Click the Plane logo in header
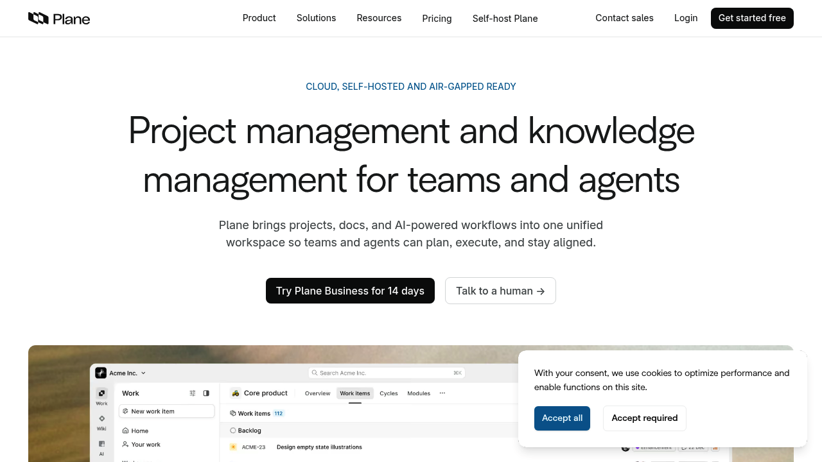This screenshot has width=822, height=462. pos(59,19)
